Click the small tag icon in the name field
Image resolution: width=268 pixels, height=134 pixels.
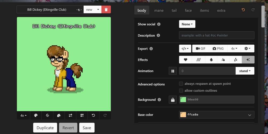(79, 10)
